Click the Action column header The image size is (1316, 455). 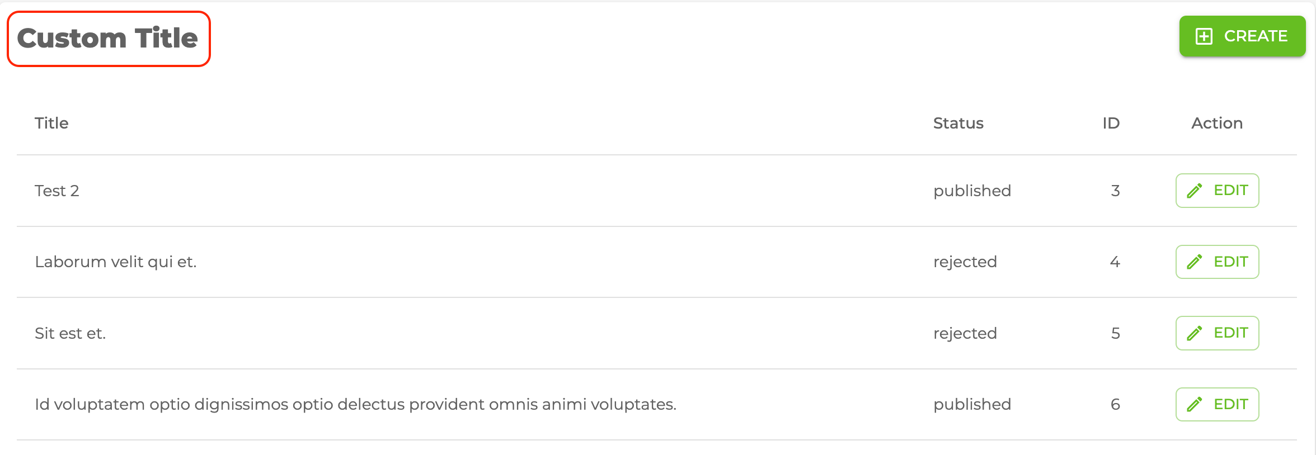(1216, 123)
